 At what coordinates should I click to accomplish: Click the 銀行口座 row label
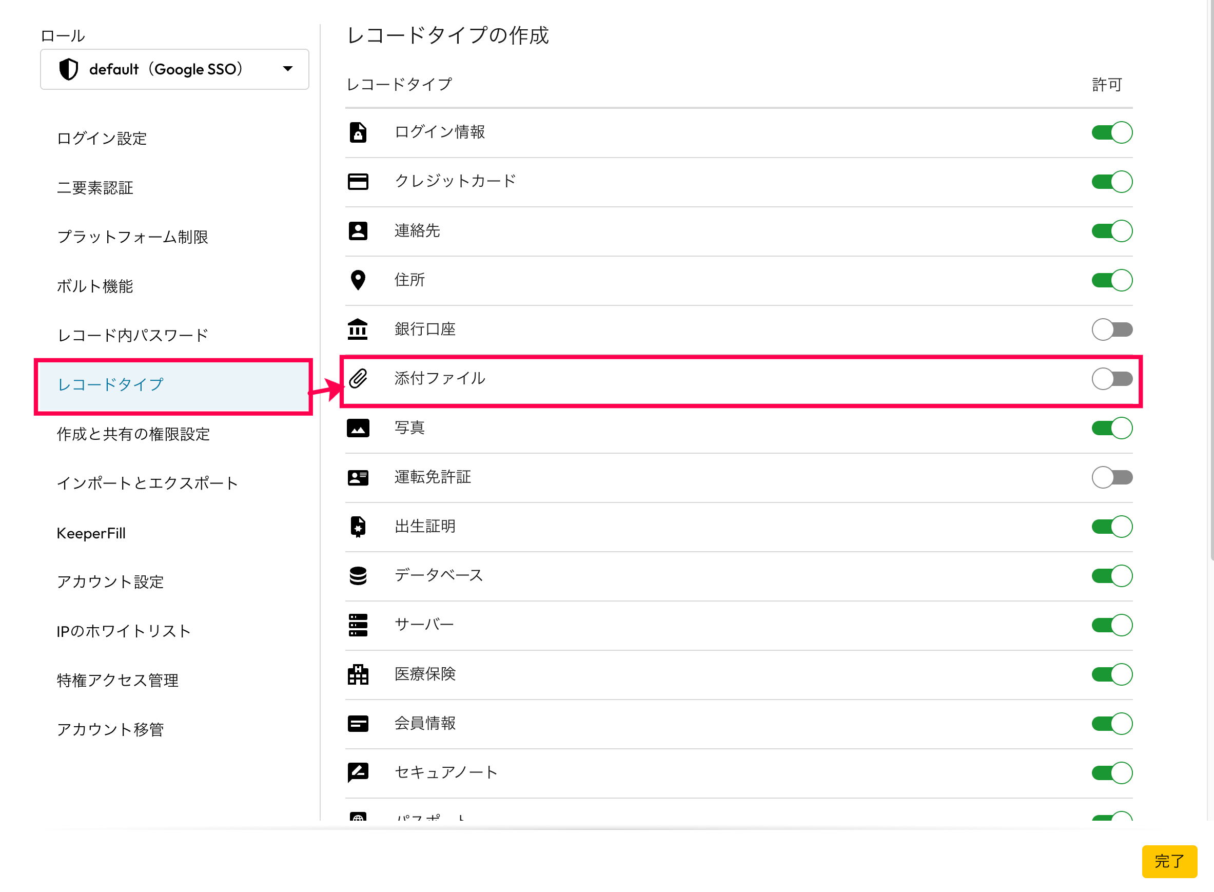[x=425, y=329]
